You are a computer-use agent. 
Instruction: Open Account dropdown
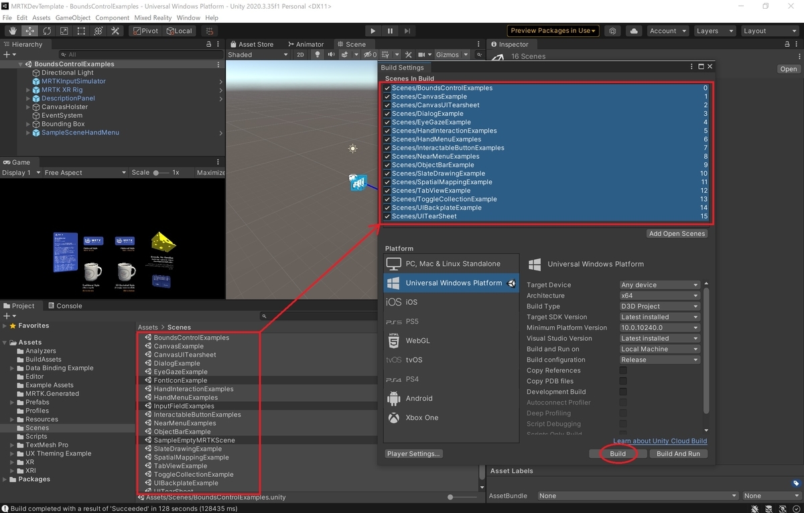pyautogui.click(x=667, y=31)
